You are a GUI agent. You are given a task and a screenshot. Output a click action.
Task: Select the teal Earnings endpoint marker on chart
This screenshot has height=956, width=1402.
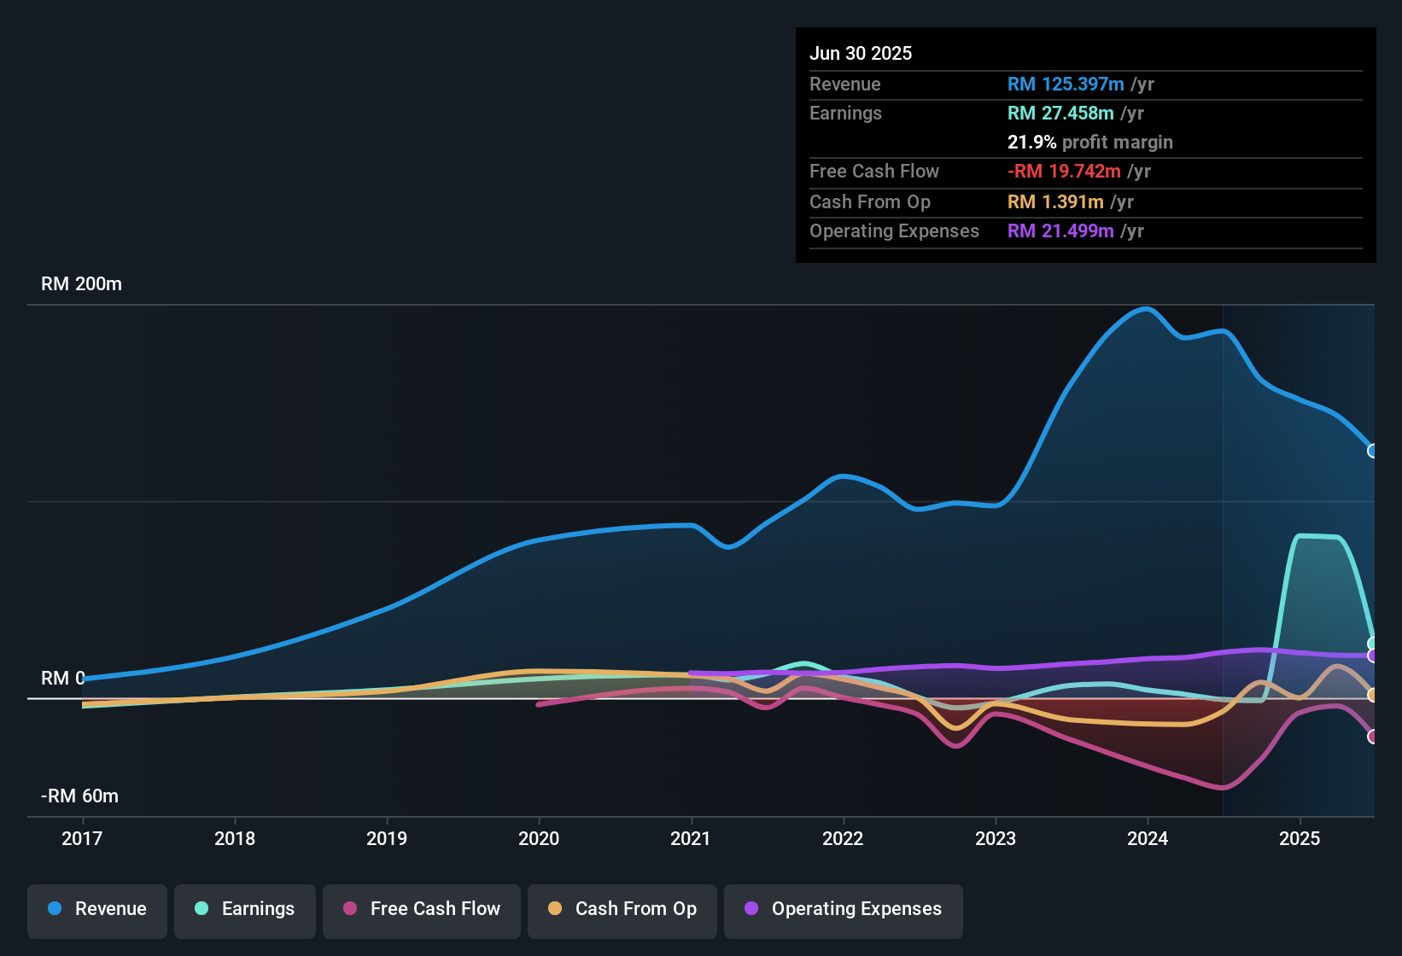[x=1373, y=643]
